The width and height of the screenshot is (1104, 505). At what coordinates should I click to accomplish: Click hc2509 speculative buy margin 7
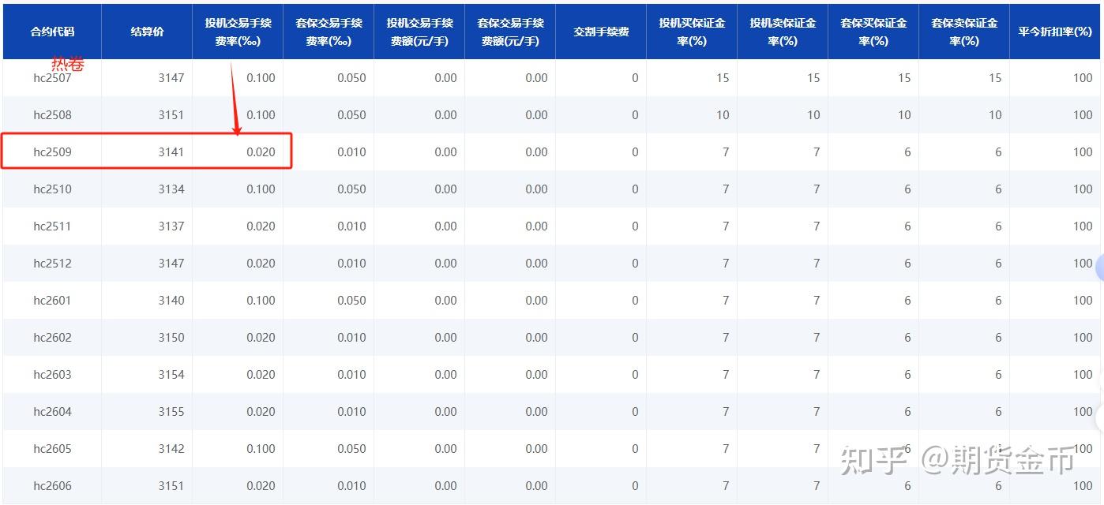[726, 152]
